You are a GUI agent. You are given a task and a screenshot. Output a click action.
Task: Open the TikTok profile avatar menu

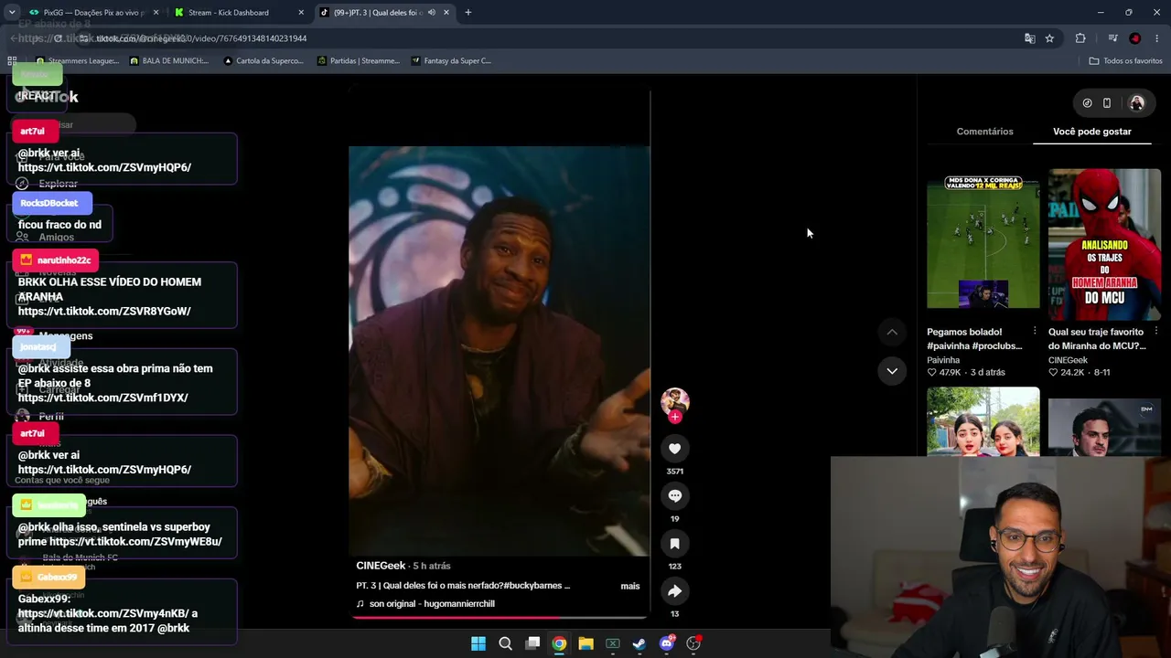(x=1137, y=103)
